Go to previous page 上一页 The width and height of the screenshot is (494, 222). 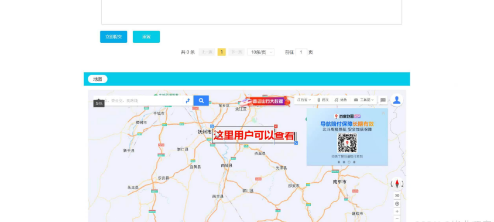coord(207,52)
